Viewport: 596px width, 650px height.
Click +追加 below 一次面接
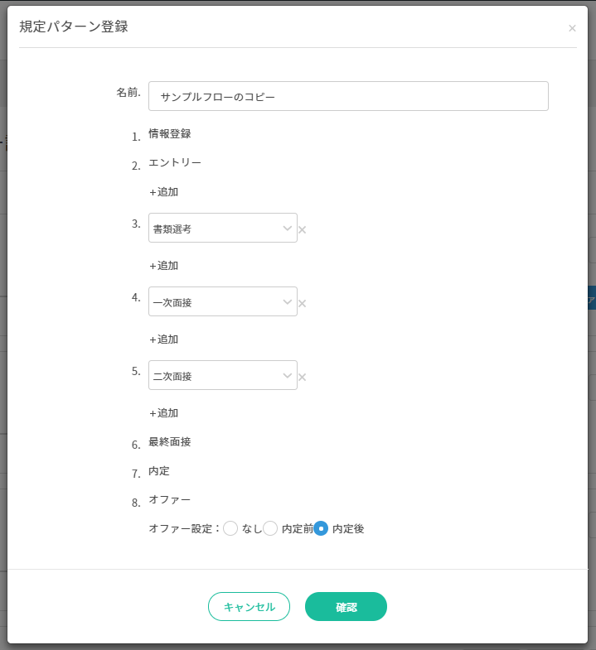pyautogui.click(x=164, y=339)
